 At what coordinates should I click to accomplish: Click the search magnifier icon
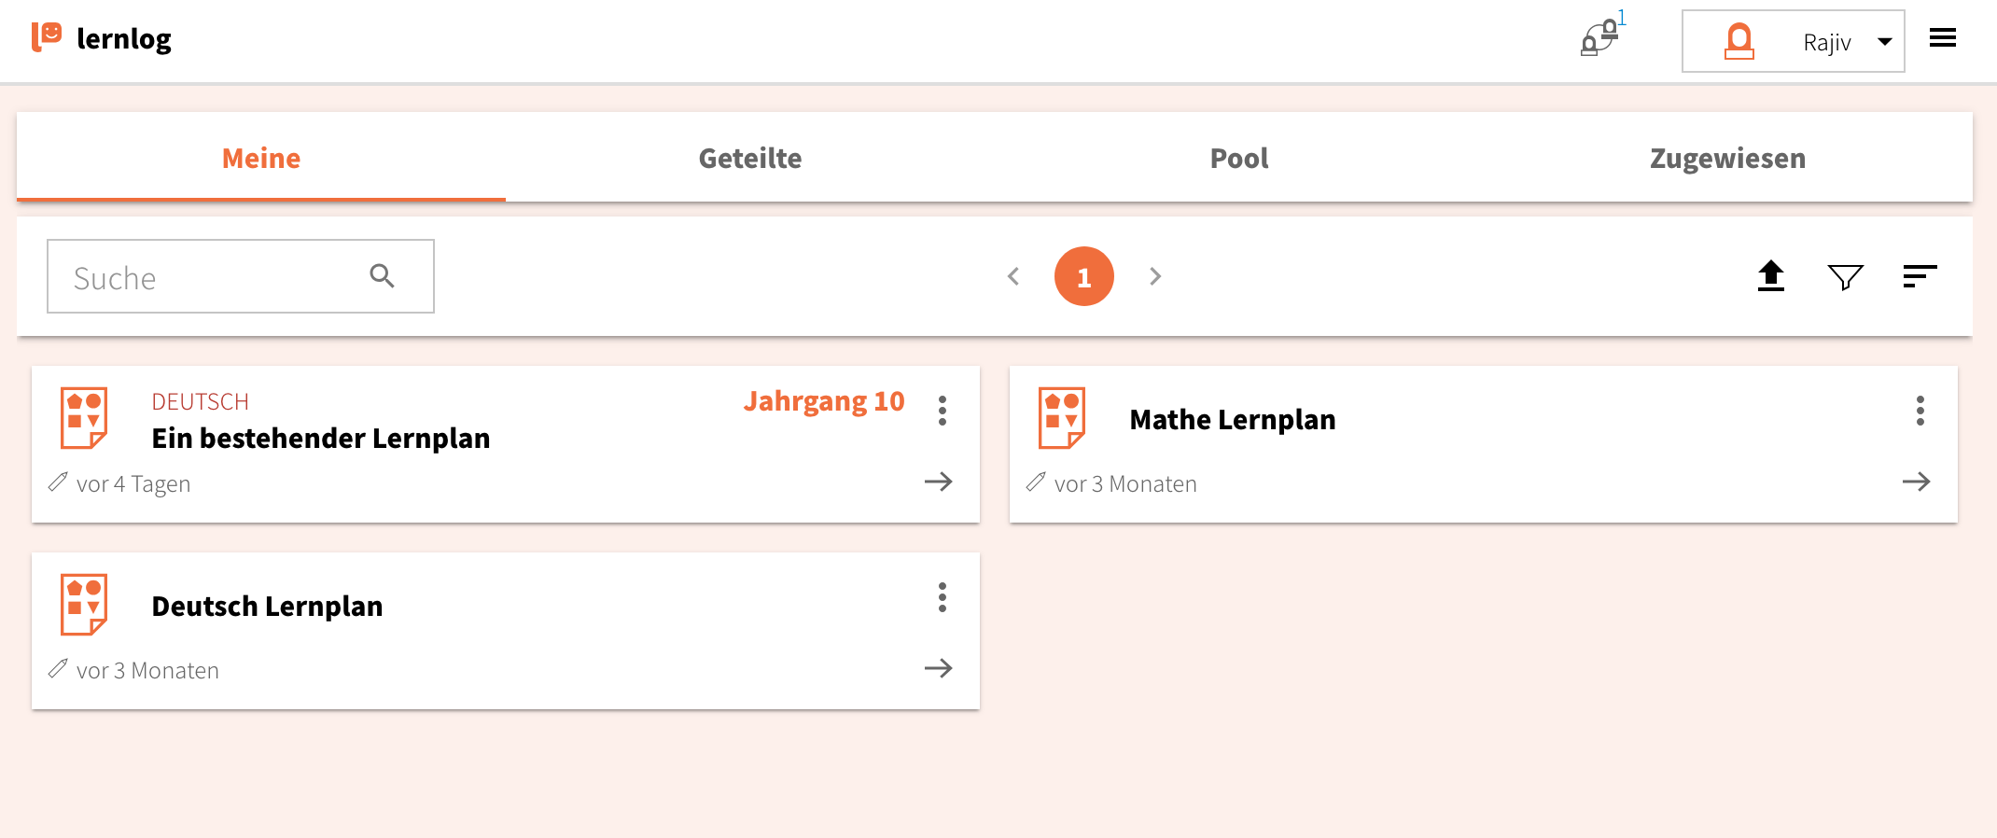pos(382,276)
